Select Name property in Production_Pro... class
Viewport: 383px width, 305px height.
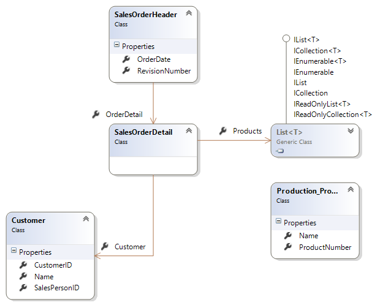coord(308,236)
